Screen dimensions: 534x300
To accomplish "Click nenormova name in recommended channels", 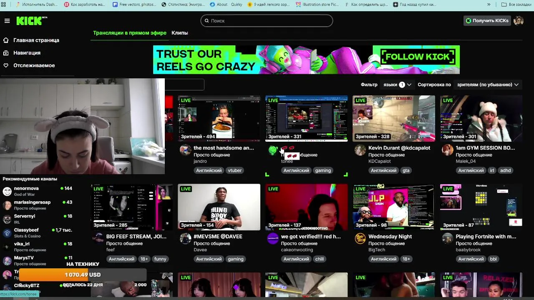I will [x=26, y=188].
